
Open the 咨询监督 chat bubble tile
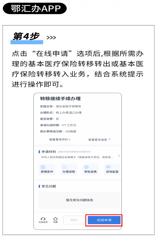(112, 170)
